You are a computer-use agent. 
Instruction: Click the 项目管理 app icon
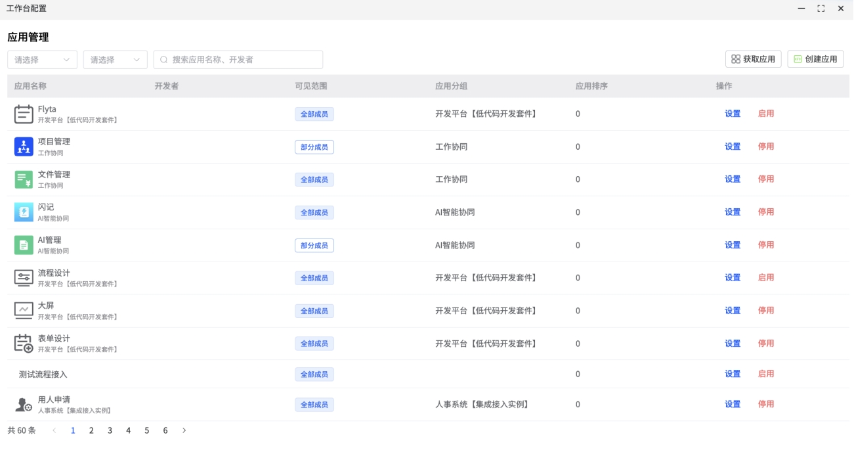pyautogui.click(x=24, y=147)
